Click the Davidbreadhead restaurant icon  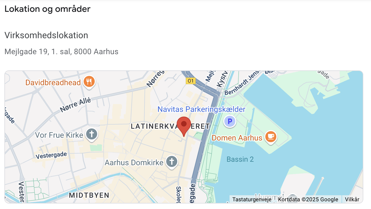[89, 82]
